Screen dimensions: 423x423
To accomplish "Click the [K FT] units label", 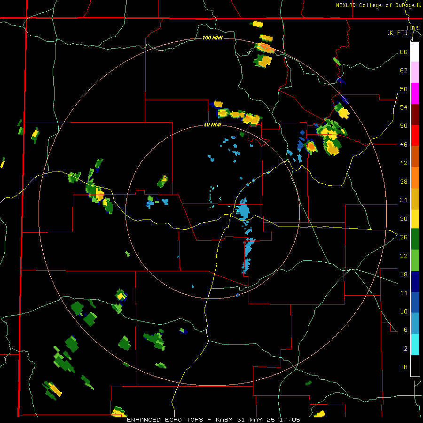I will click(397, 33).
